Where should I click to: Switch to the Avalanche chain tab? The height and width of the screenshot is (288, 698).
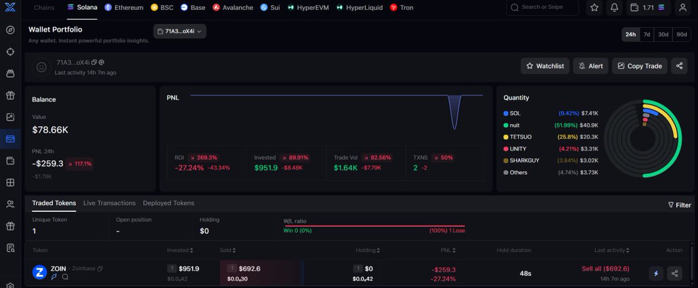[233, 8]
